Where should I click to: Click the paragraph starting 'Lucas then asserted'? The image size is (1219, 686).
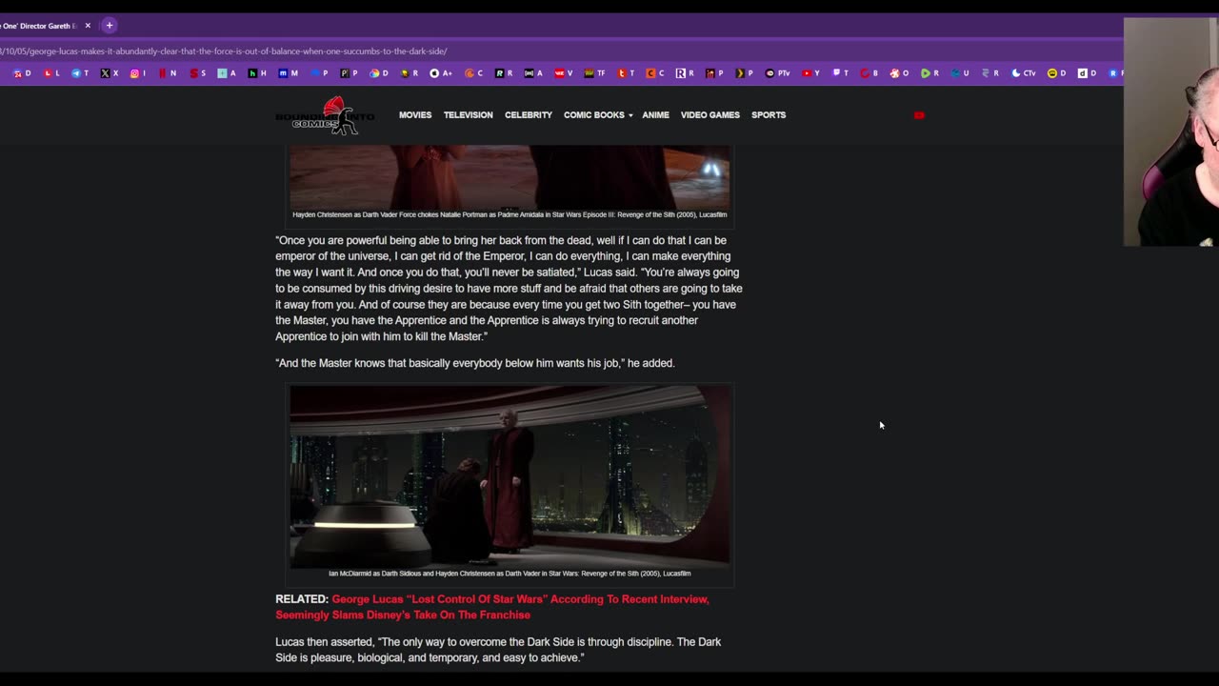498,650
